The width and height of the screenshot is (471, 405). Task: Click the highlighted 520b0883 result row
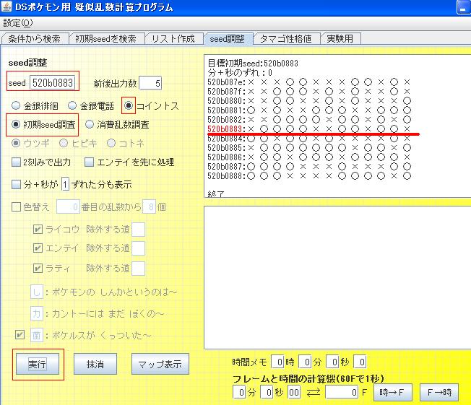pos(308,129)
